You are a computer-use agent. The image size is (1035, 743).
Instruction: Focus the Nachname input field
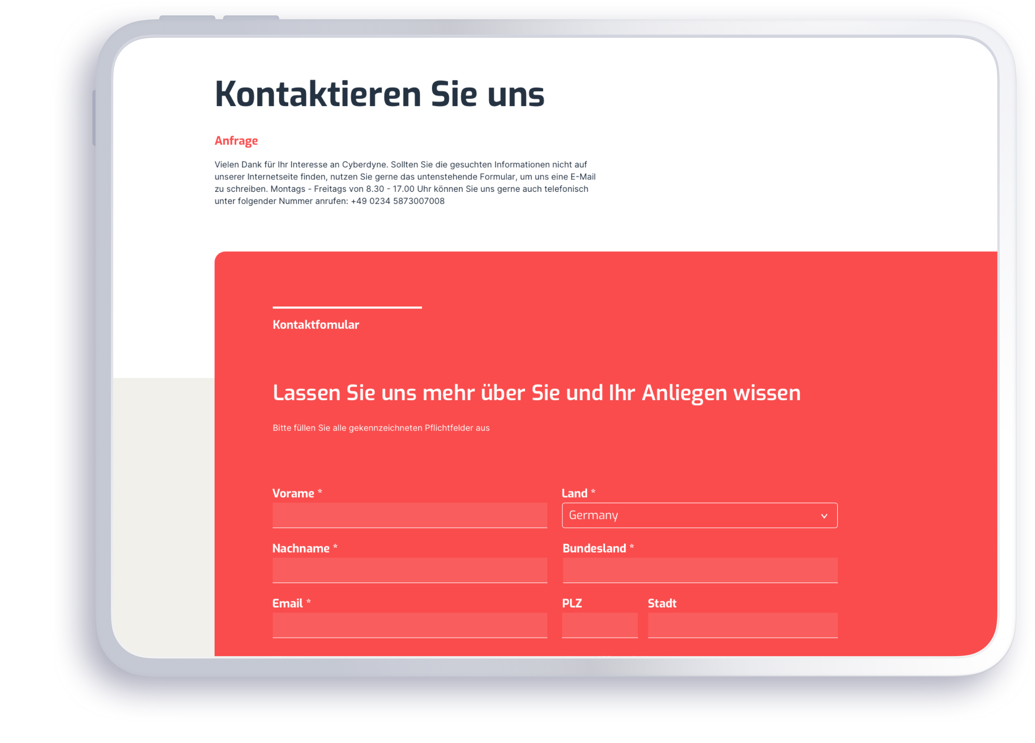410,570
